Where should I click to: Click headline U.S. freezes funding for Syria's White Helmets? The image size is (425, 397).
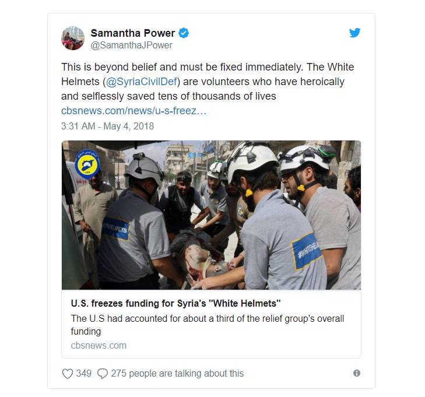(175, 303)
